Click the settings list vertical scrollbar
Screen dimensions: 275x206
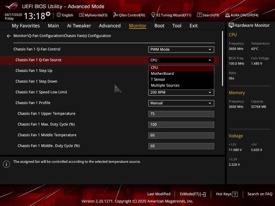click(222, 58)
